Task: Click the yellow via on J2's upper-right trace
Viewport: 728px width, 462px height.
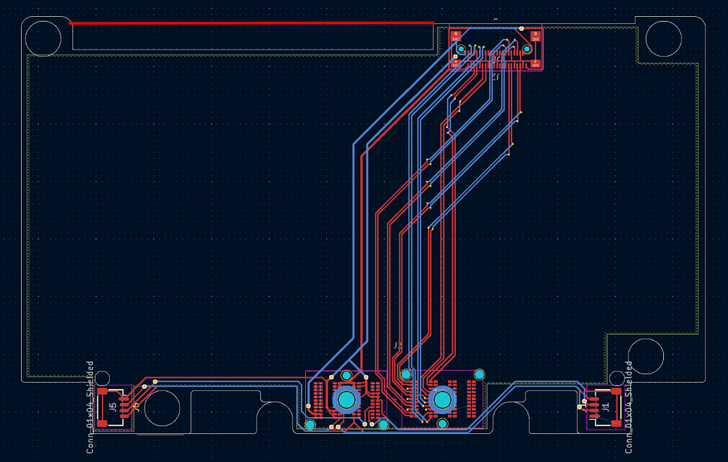Action: pyautogui.click(x=521, y=29)
